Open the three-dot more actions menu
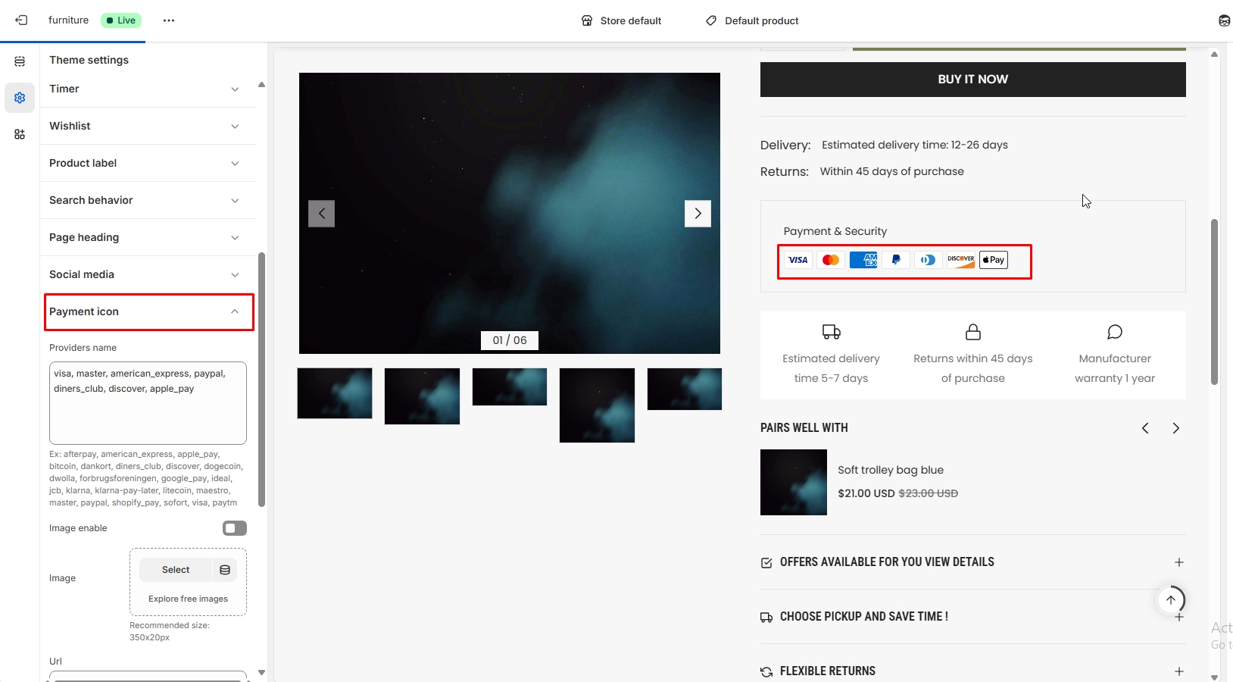1233x682 pixels. click(169, 20)
